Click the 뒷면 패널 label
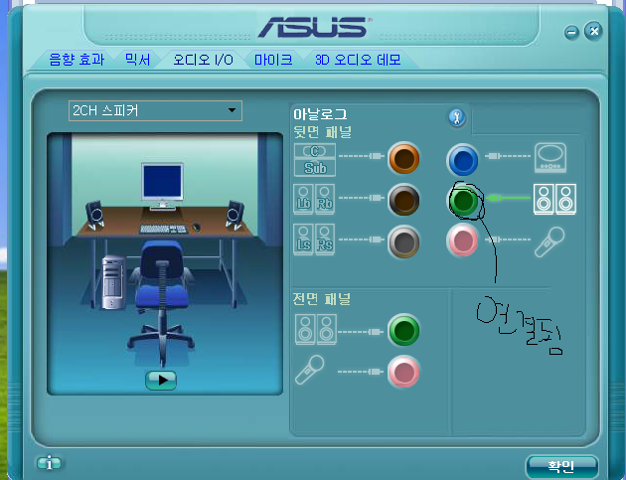 pos(322,132)
